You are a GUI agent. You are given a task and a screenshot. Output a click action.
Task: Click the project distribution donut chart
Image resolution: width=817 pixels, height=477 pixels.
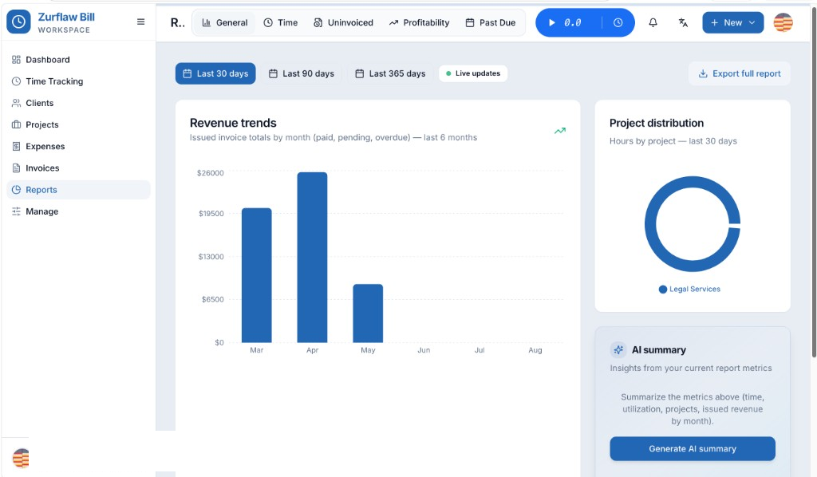coord(693,223)
